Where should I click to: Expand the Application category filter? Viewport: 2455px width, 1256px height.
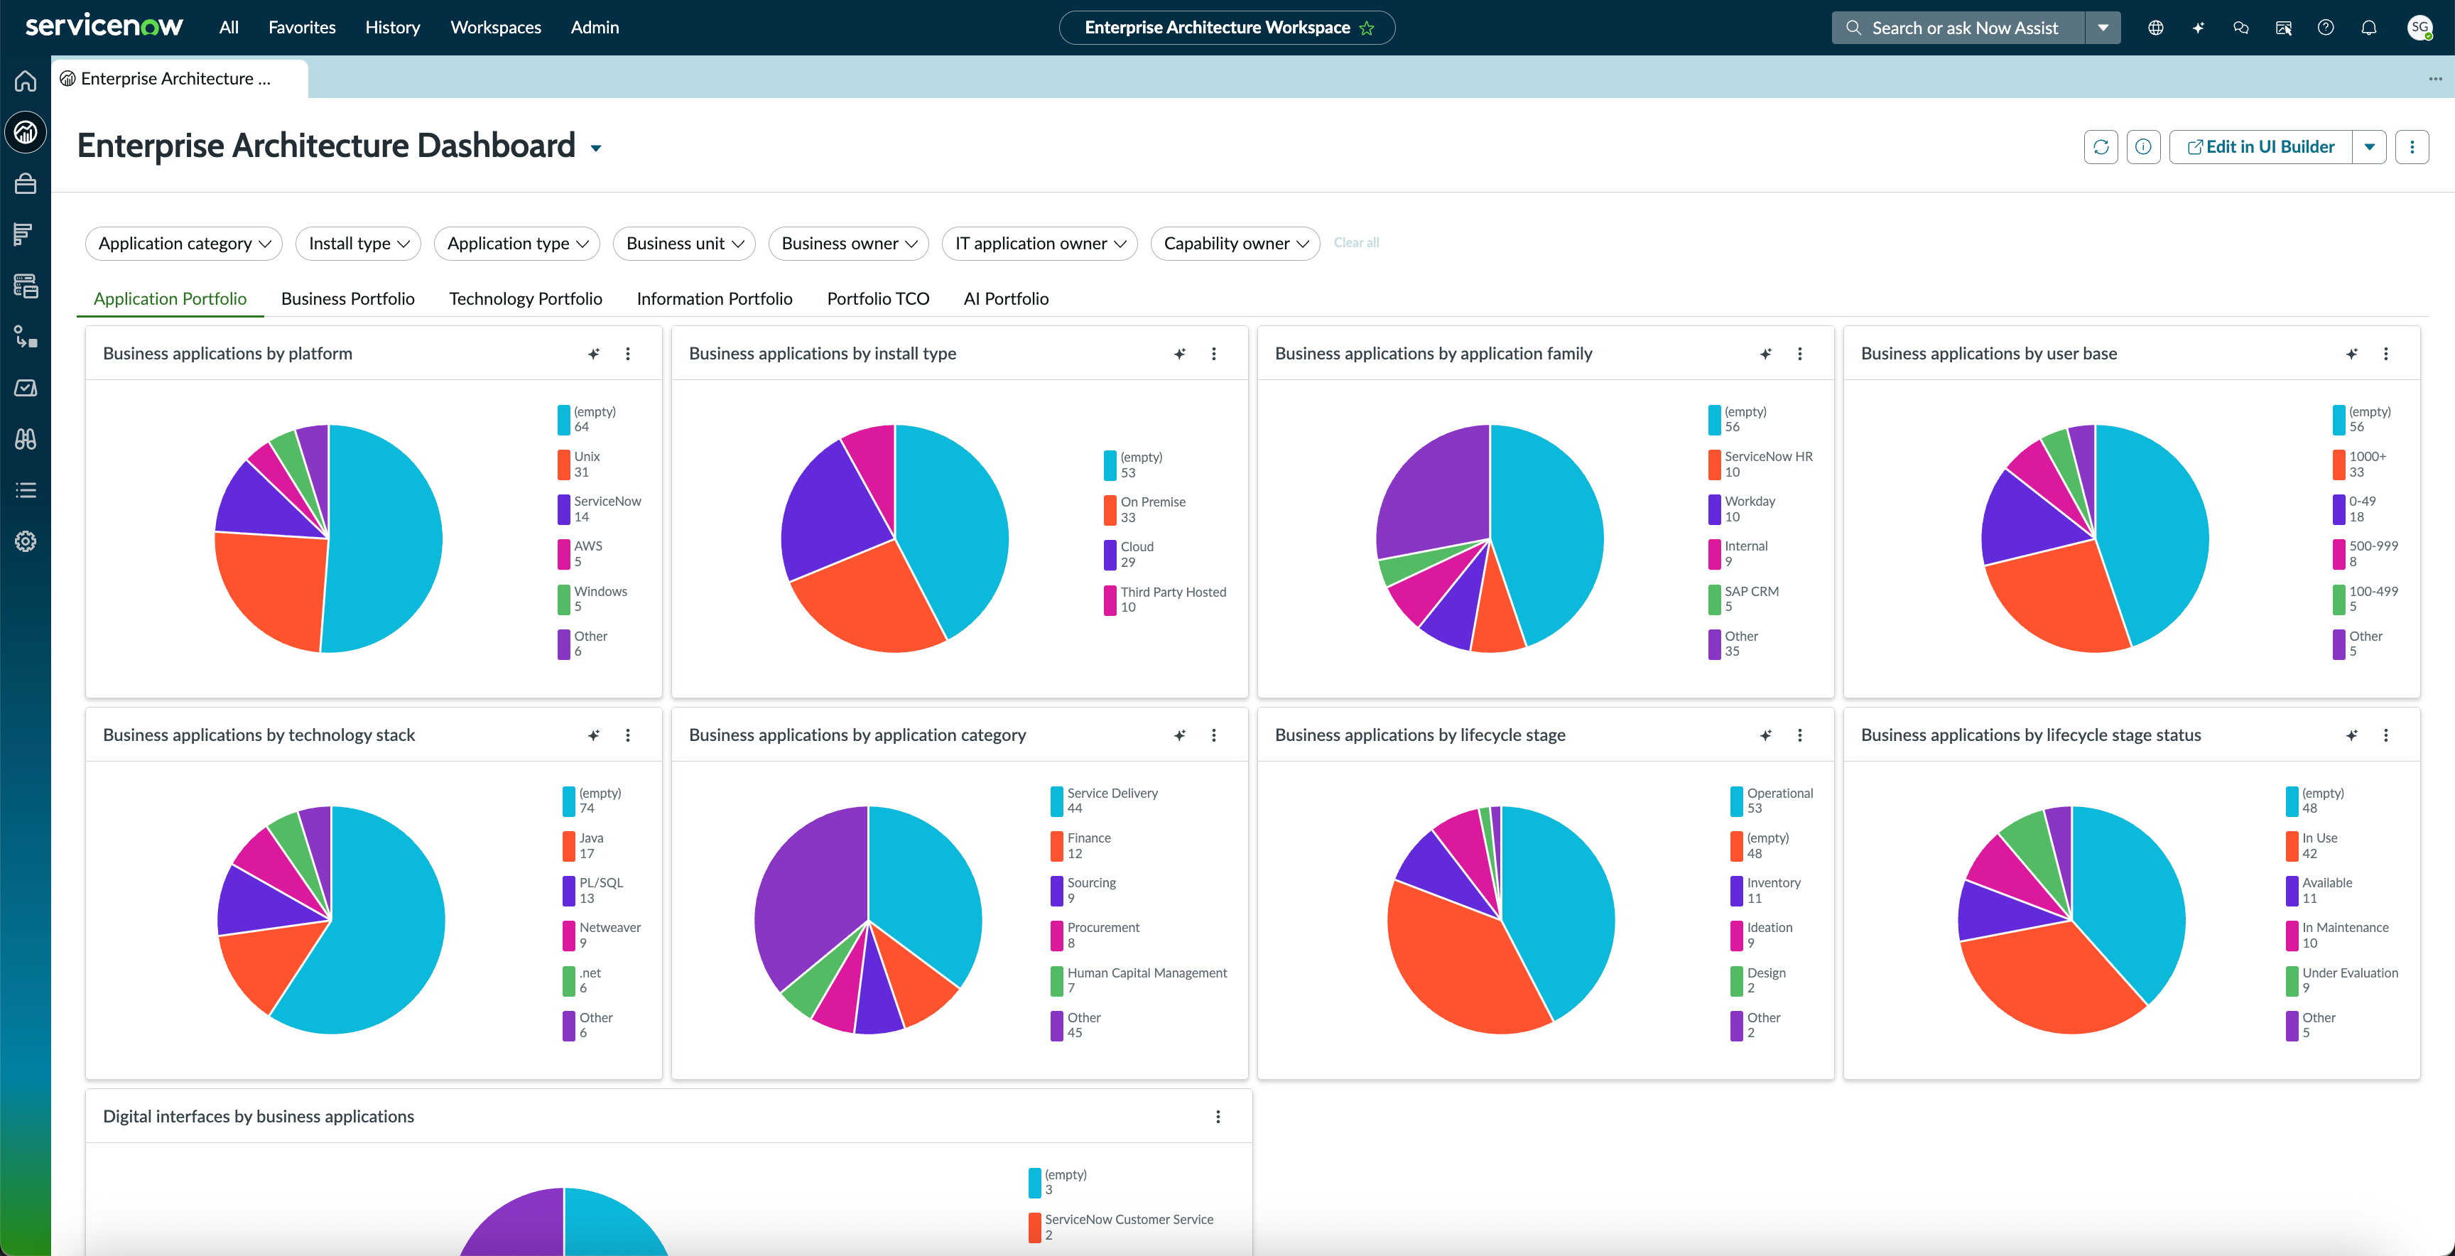pyautogui.click(x=184, y=243)
